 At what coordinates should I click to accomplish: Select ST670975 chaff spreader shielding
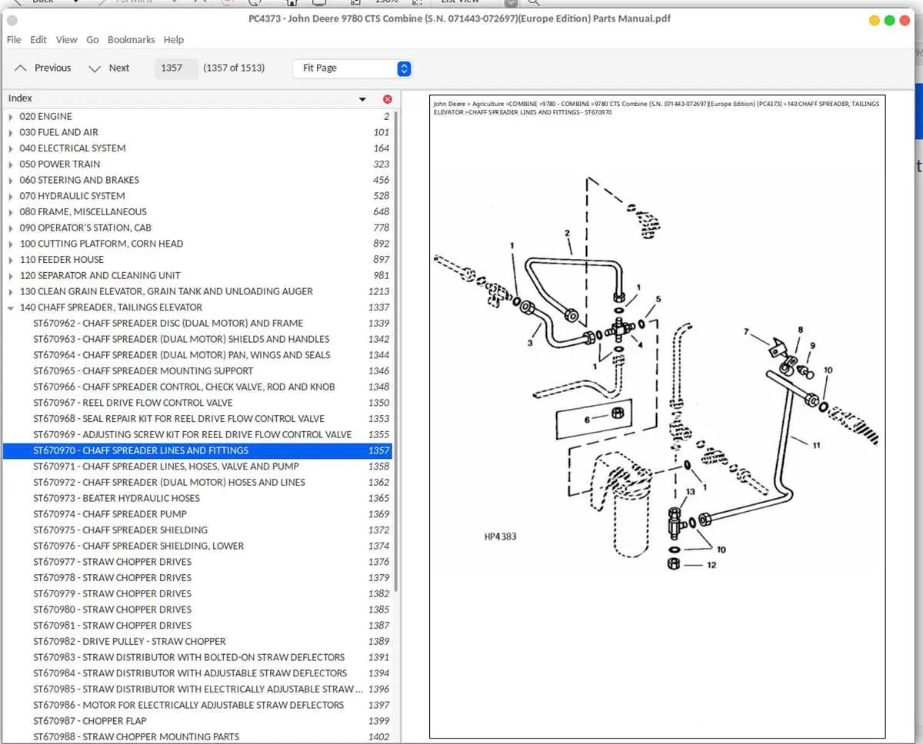pyautogui.click(x=198, y=530)
